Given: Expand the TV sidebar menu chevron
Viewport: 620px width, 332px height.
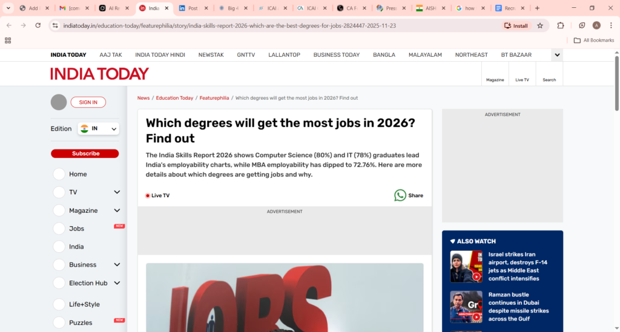Looking at the screenshot, I should tap(117, 192).
